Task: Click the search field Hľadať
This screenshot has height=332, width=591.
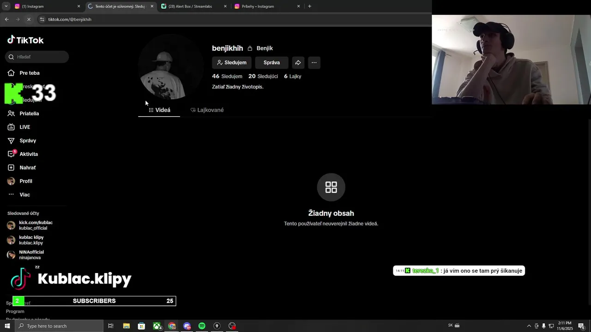Action: click(37, 57)
